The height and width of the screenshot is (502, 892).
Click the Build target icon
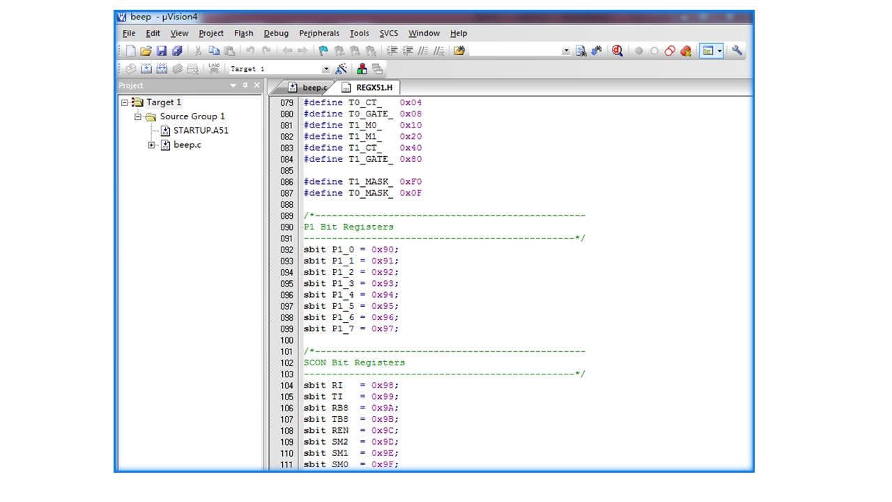tap(146, 69)
